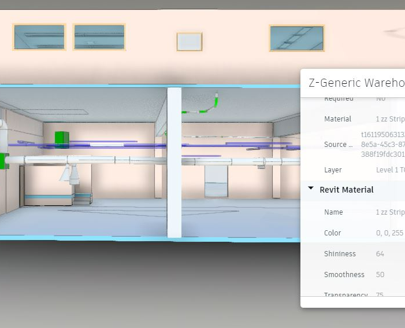Select the white column in the 3D view
The width and height of the screenshot is (405, 328).
tap(174, 163)
